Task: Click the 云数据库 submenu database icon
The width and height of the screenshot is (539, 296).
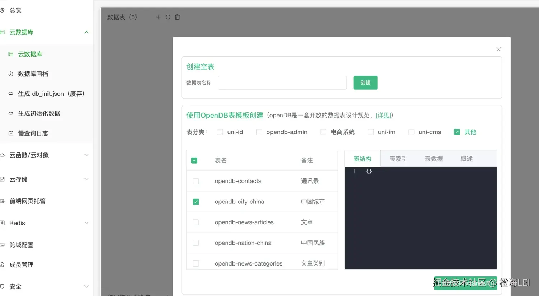Action: [x=11, y=54]
